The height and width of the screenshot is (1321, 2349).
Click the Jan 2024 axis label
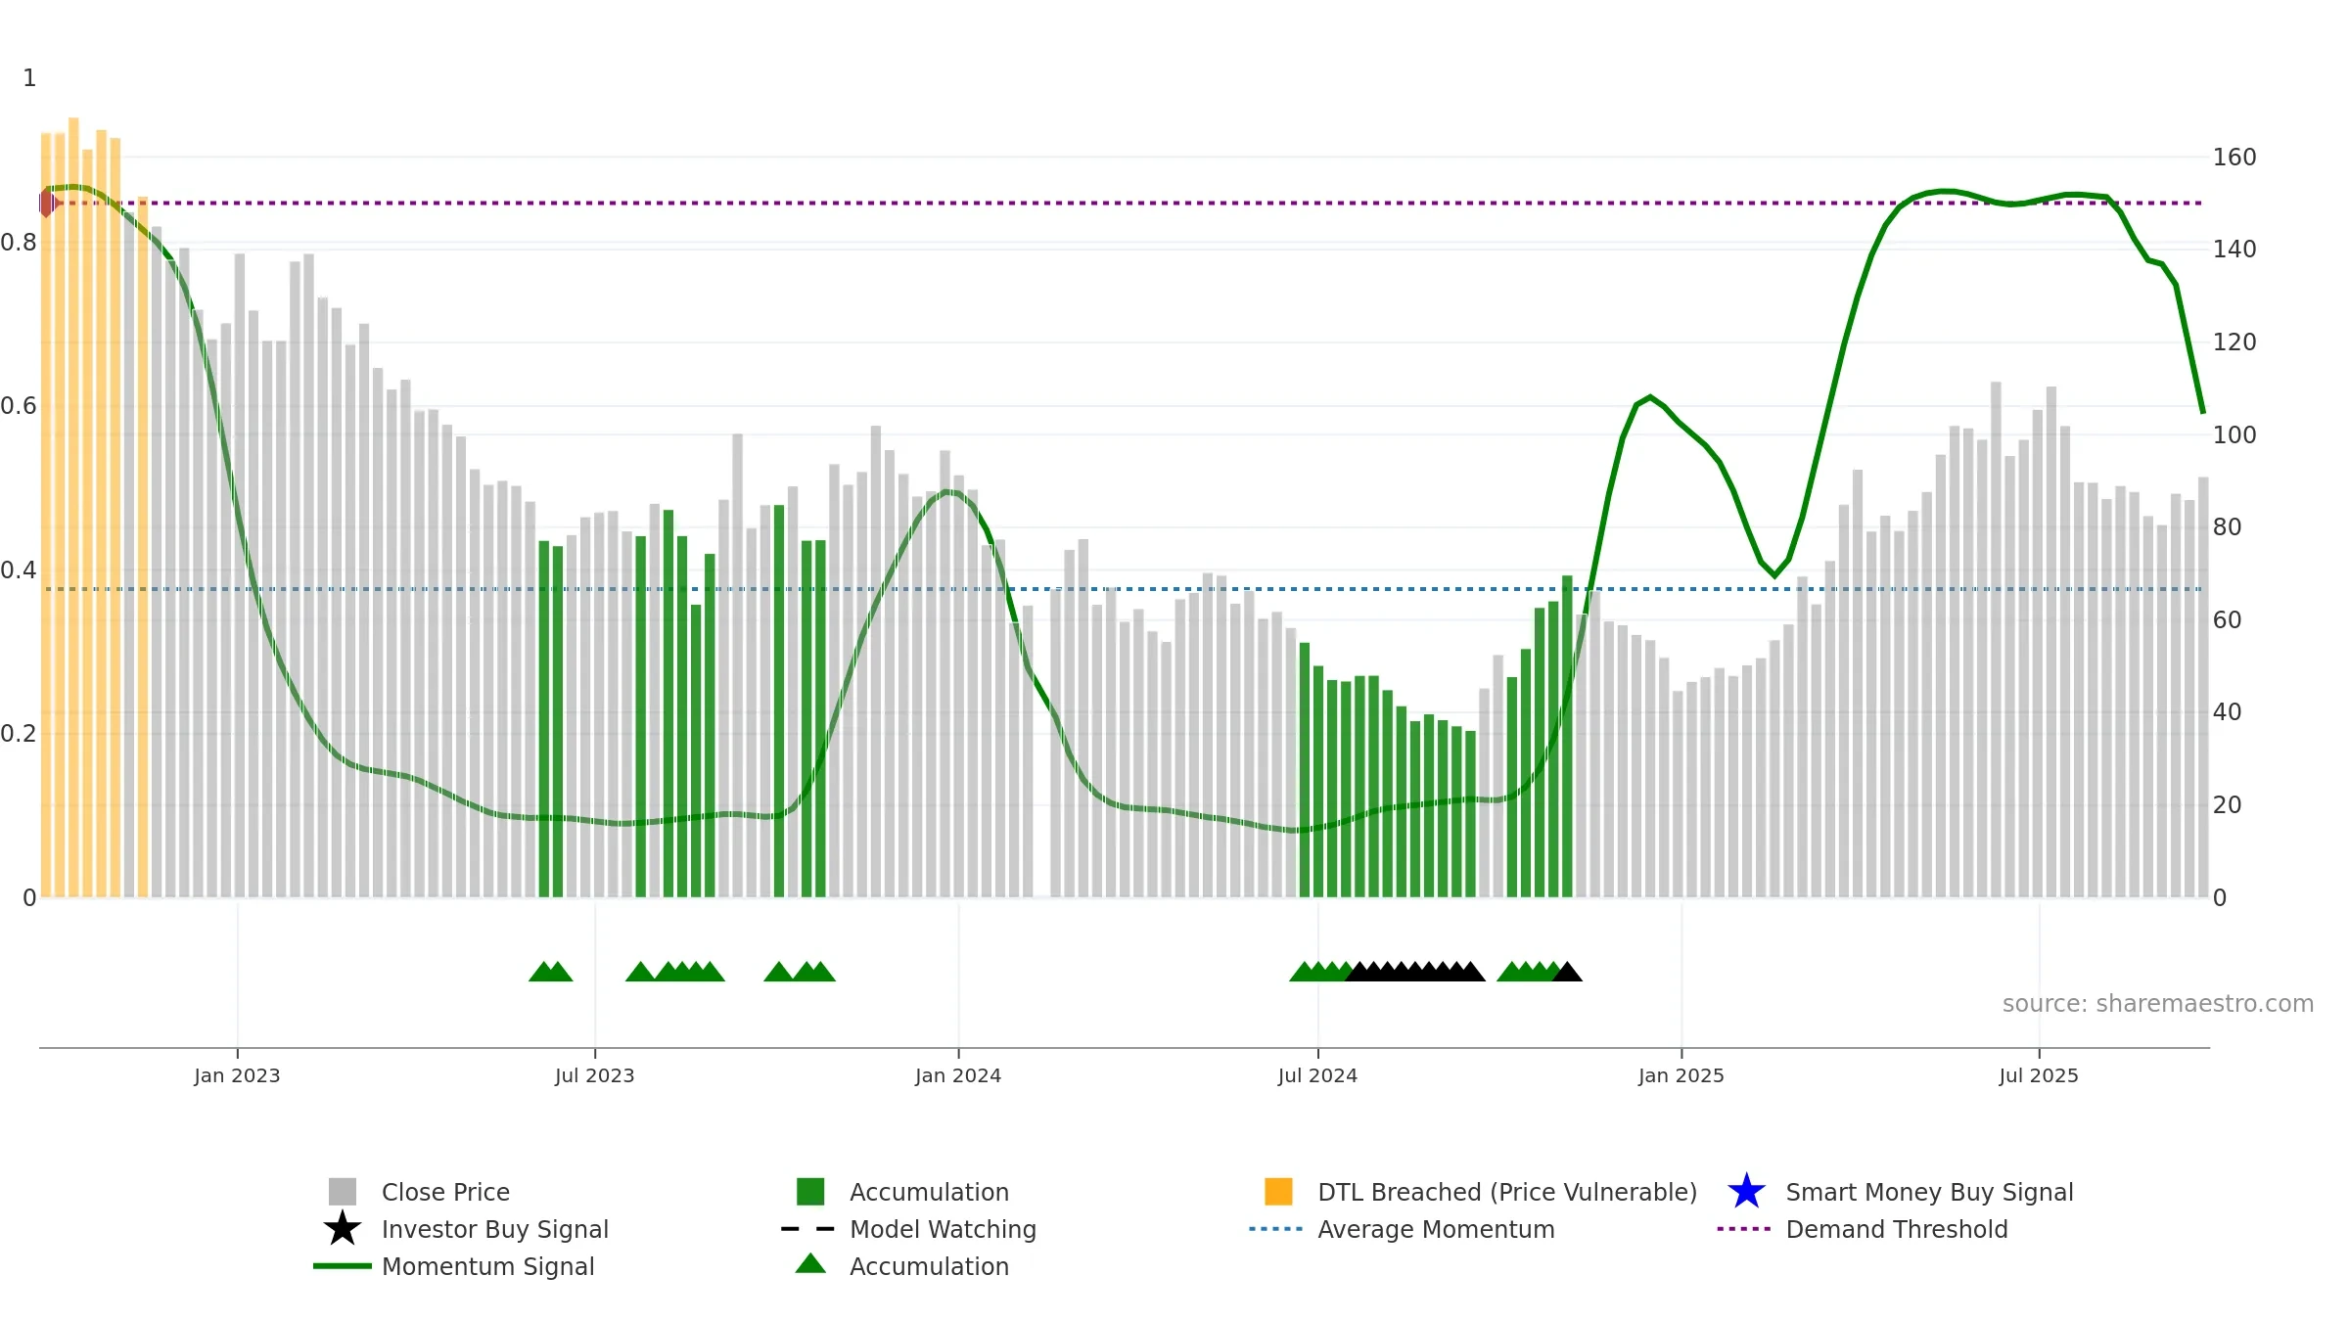(958, 1075)
